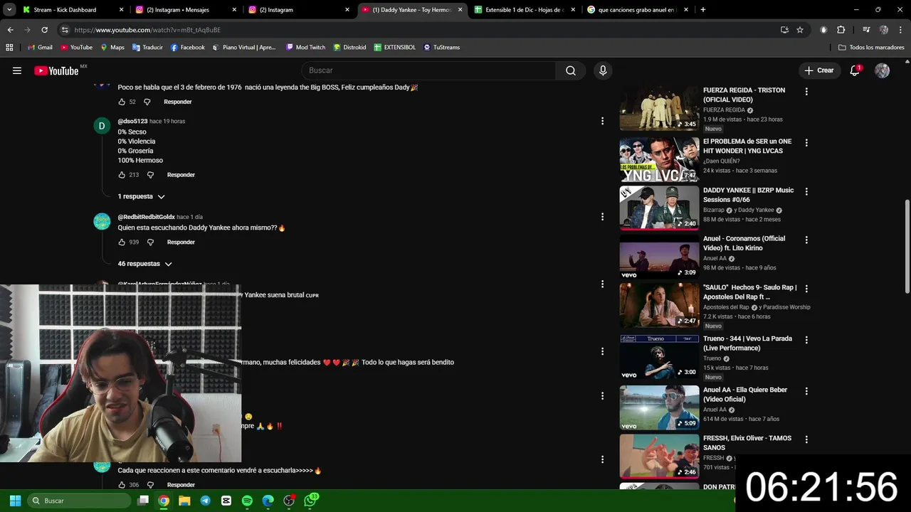Dislike the @dso5123 comment
Image resolution: width=911 pixels, height=512 pixels.
click(150, 175)
